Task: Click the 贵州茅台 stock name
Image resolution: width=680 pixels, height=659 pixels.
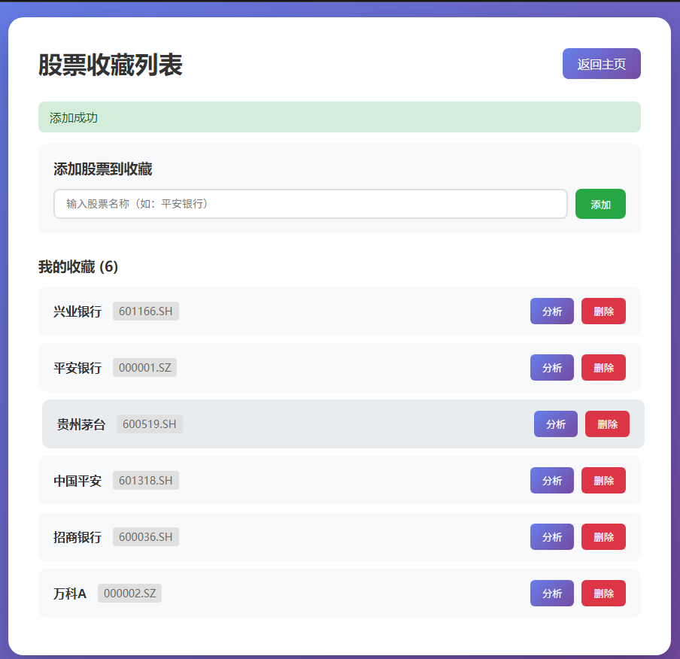Action: pos(81,424)
